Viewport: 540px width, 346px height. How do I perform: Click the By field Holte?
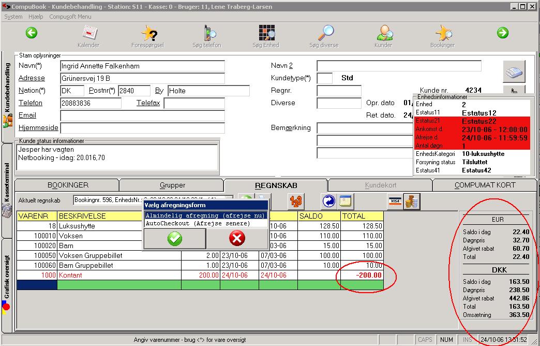point(208,91)
